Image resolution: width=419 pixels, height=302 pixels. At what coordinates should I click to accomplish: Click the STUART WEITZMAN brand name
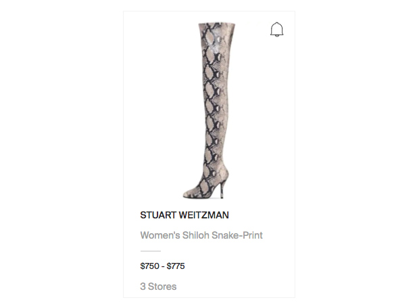pyautogui.click(x=184, y=215)
